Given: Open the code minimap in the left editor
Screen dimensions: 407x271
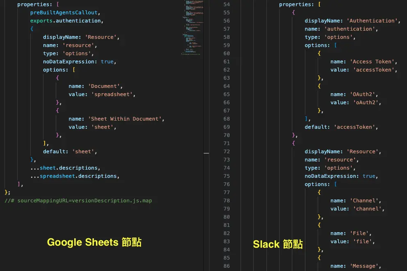Looking at the screenshot, I should click(x=193, y=27).
